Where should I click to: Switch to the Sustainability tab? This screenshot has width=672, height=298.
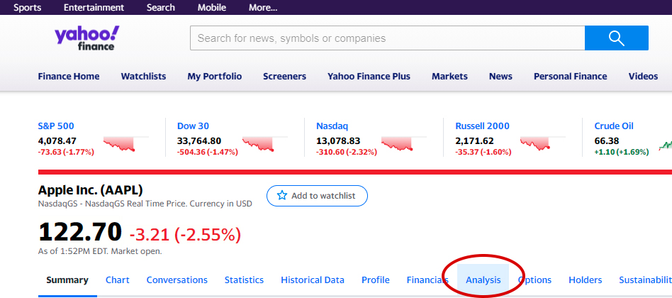click(x=646, y=280)
